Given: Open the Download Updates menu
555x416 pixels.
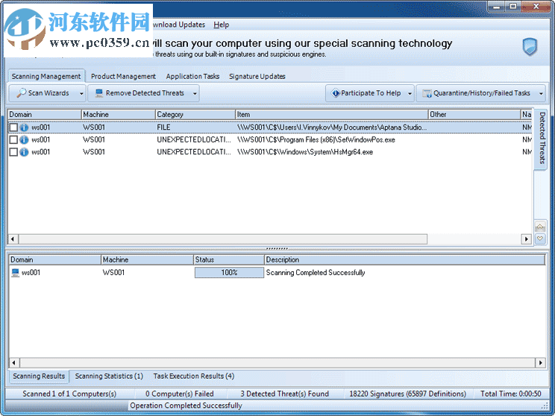Looking at the screenshot, I should [179, 25].
